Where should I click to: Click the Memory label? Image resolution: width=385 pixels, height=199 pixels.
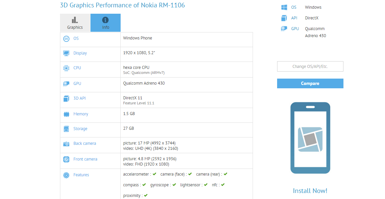coord(81,114)
